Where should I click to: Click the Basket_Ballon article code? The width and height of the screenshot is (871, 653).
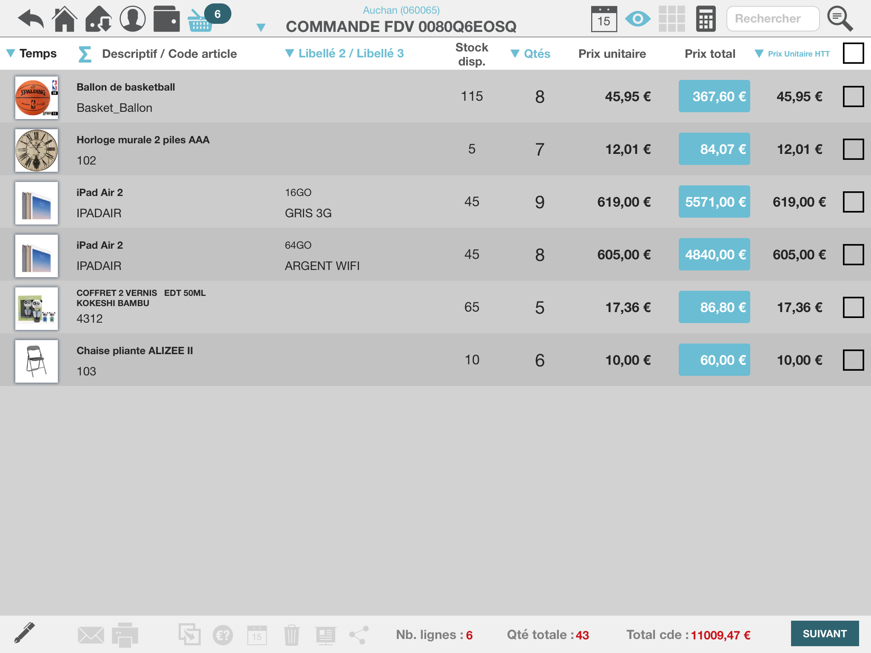point(114,108)
